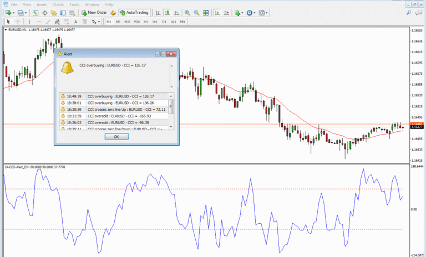Select the 18:49:59 CCI overbuying alert row
426x257 pixels.
click(x=114, y=96)
